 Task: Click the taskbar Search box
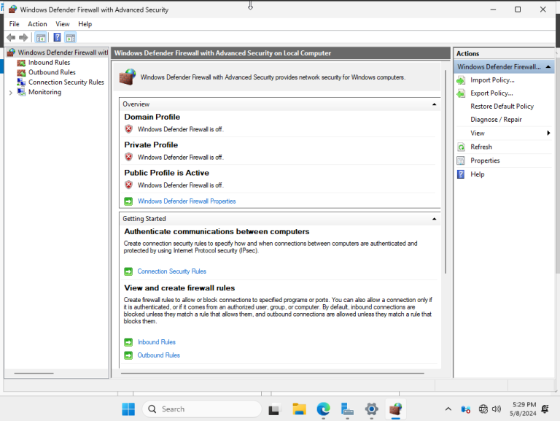[x=202, y=409]
